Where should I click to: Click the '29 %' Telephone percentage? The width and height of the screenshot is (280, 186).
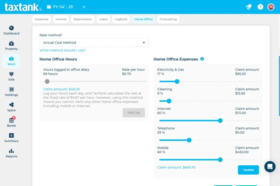161,133
